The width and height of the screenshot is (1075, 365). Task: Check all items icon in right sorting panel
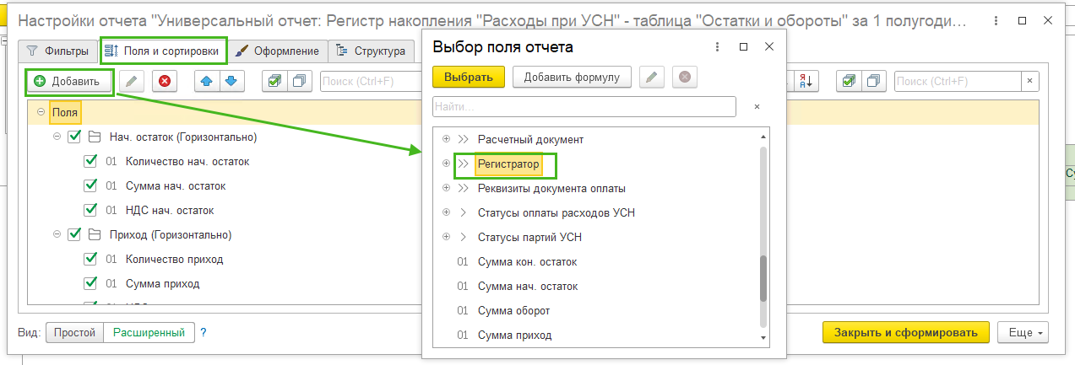click(x=849, y=81)
